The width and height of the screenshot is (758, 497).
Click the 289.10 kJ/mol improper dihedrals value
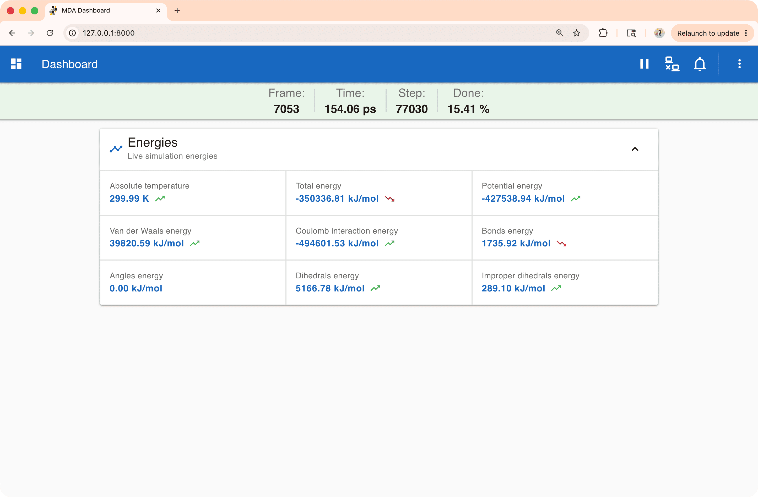click(513, 288)
